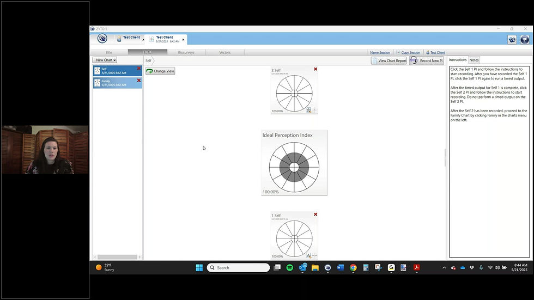
Task: Switch to the Elite tab
Action: (x=109, y=52)
